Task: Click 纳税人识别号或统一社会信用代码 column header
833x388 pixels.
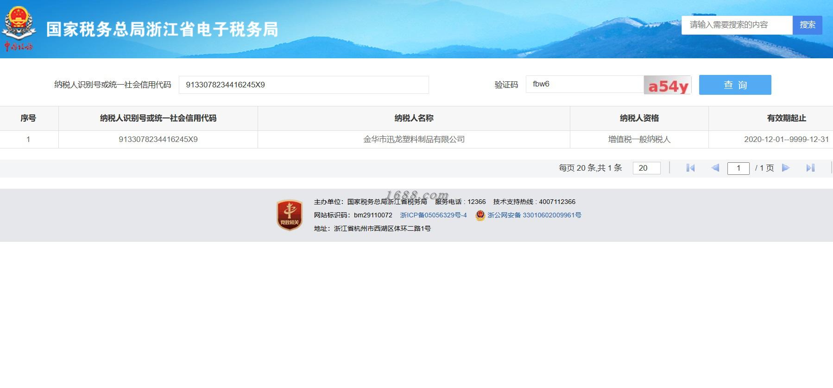Action: 158,118
